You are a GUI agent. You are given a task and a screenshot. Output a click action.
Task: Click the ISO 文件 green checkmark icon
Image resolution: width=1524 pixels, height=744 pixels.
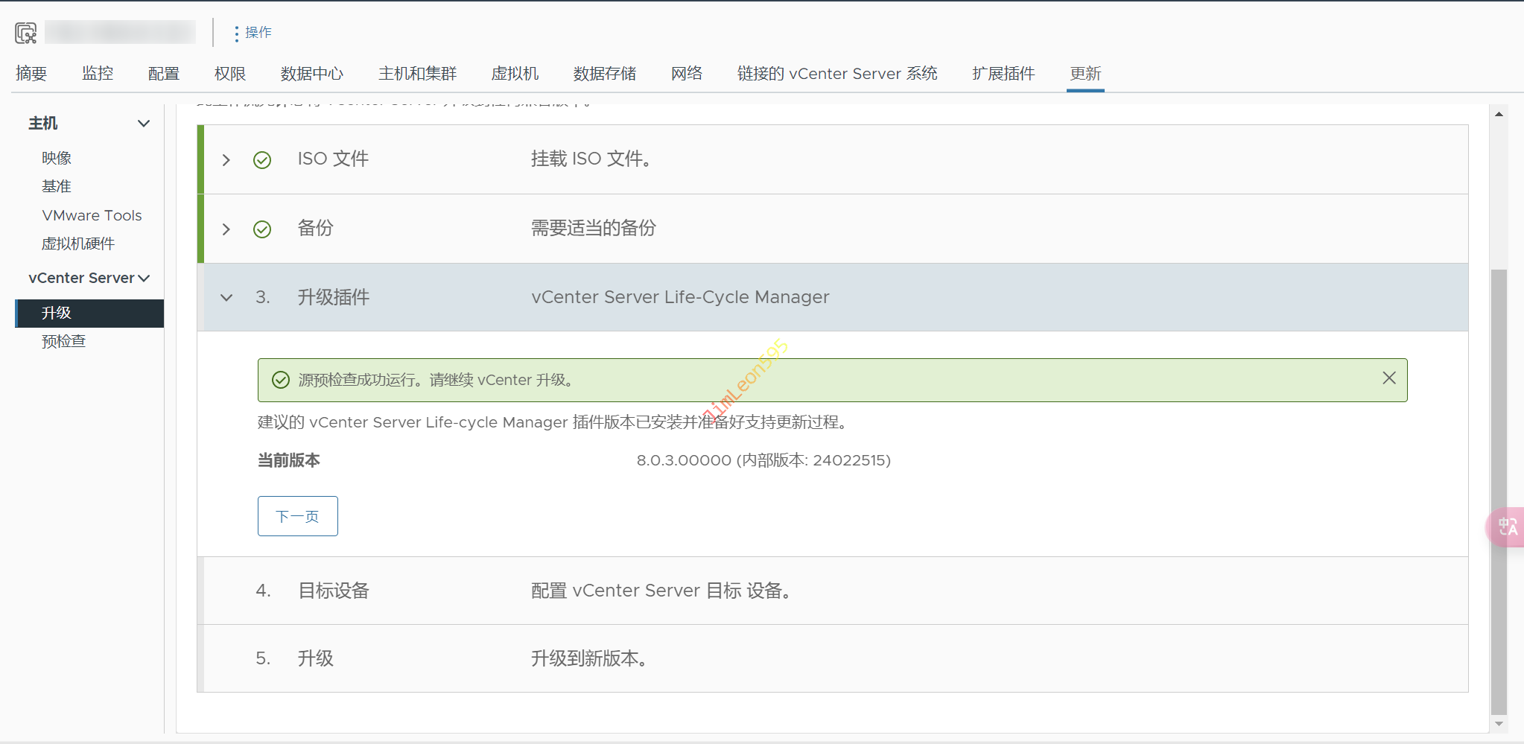click(x=262, y=160)
